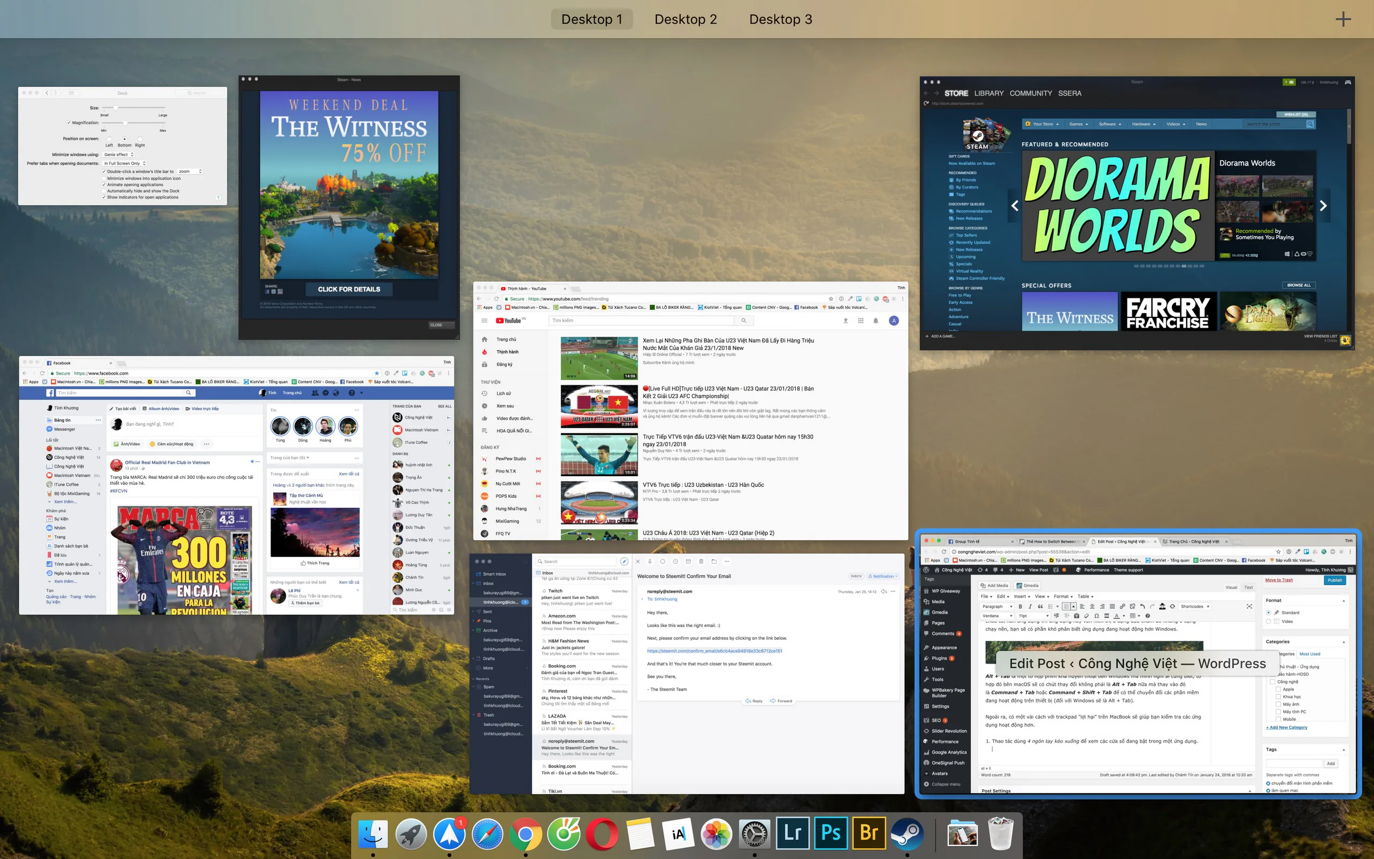Open Trash in the Dock
The height and width of the screenshot is (859, 1374).
1000,833
